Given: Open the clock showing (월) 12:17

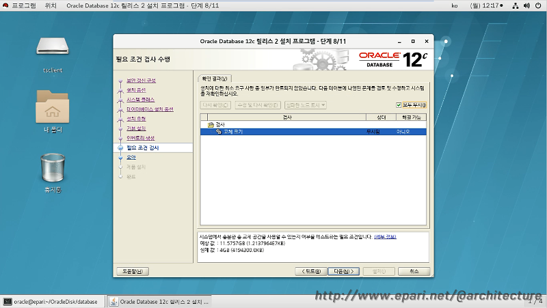Looking at the screenshot, I should tap(486, 5).
